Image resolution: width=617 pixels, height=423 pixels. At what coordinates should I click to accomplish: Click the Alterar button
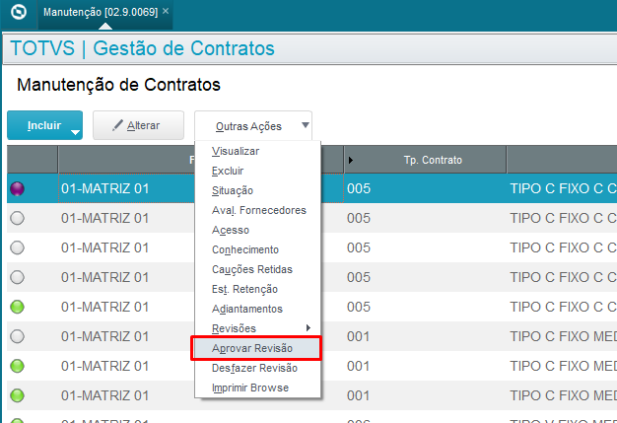click(138, 125)
